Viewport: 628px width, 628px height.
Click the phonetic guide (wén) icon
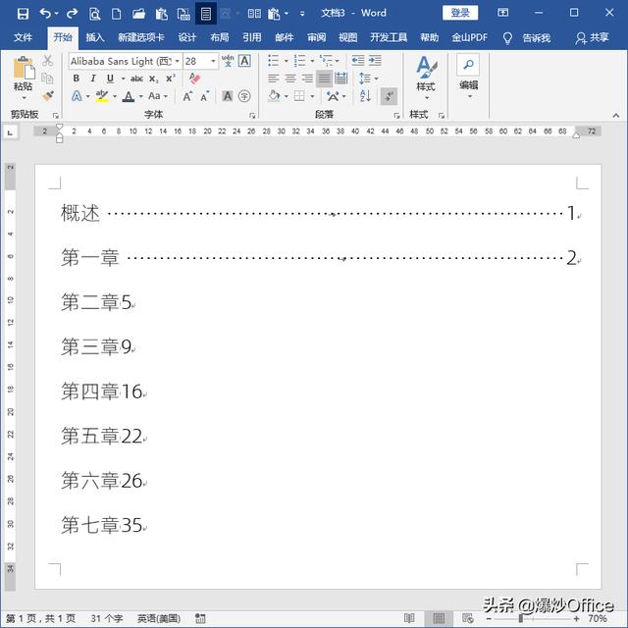pos(228,61)
